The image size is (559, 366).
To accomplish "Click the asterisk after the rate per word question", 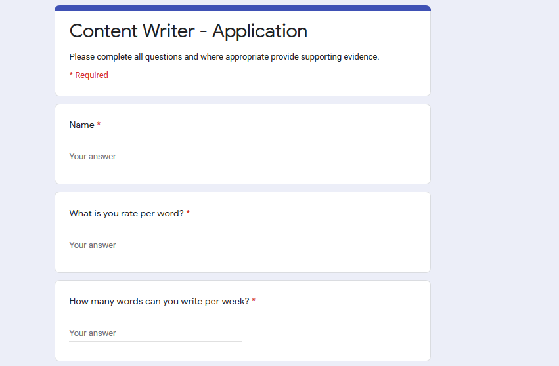I will click(188, 213).
